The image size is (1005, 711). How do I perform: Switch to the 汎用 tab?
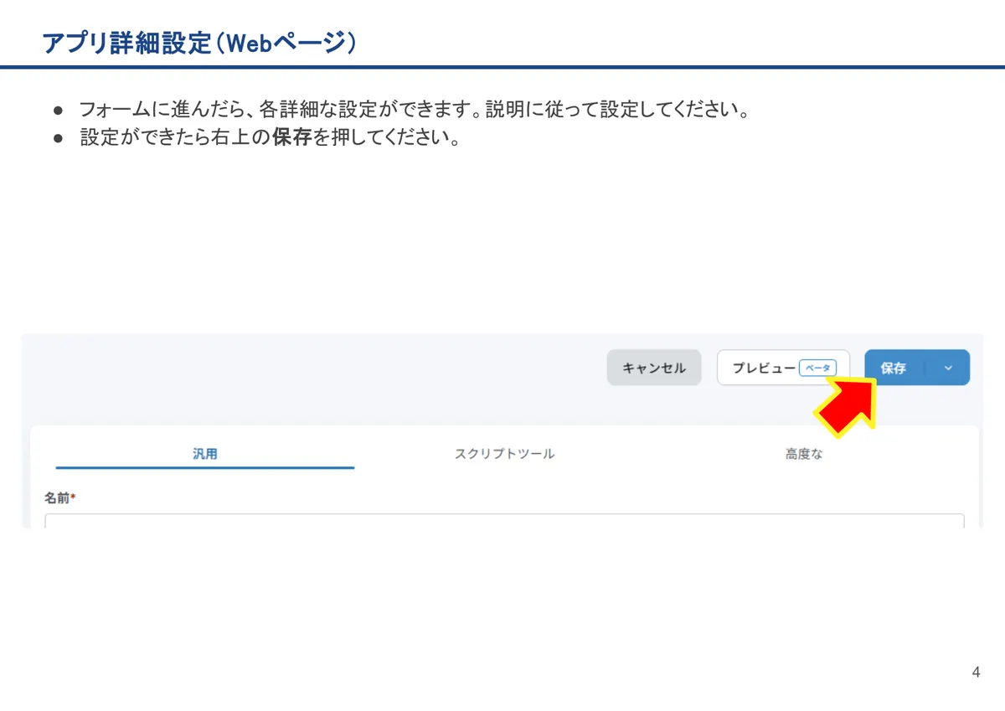[x=205, y=454]
